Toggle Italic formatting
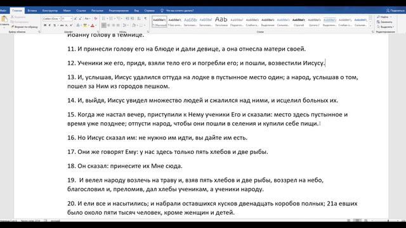This screenshot has height=228, width=406. [x=49, y=25]
